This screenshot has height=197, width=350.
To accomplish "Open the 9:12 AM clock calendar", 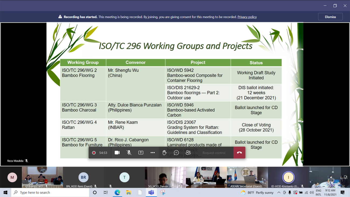I will pyautogui.click(x=330, y=192).
